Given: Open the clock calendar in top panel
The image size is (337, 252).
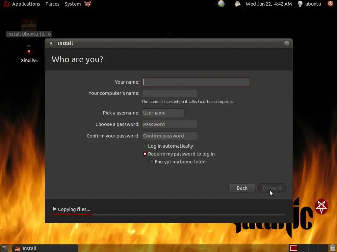Looking at the screenshot, I should [x=269, y=4].
